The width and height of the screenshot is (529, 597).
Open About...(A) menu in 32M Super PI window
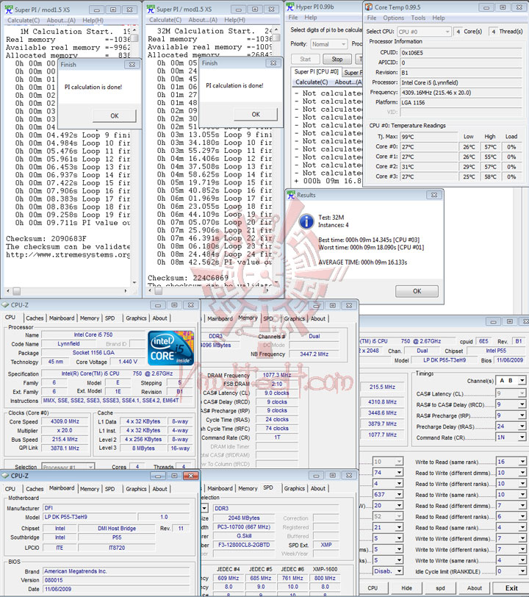[x=203, y=20]
